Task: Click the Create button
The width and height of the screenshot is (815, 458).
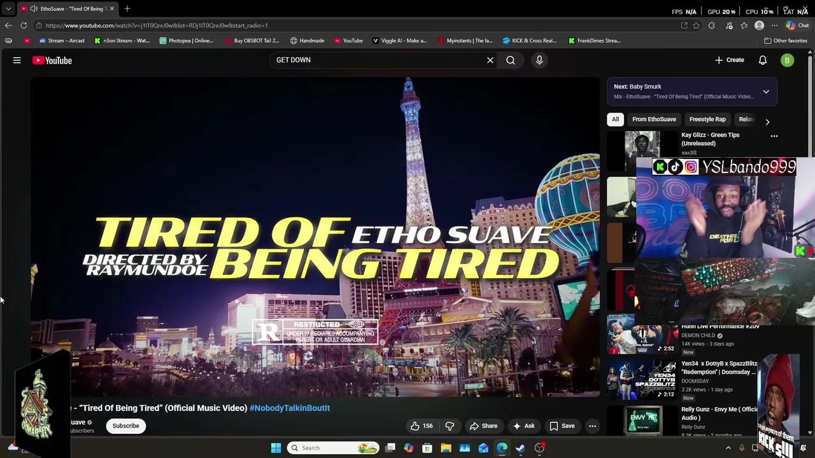Action: click(729, 60)
